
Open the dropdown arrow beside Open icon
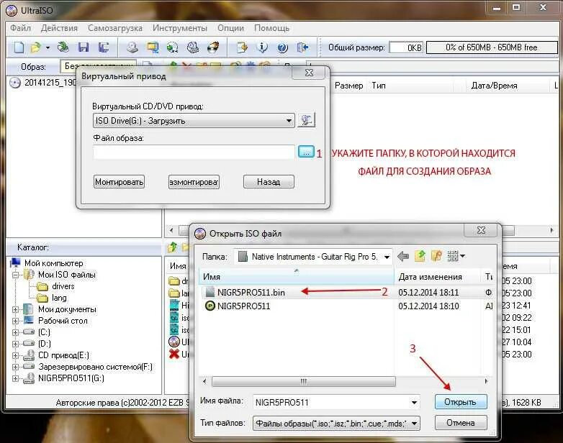click(48, 47)
